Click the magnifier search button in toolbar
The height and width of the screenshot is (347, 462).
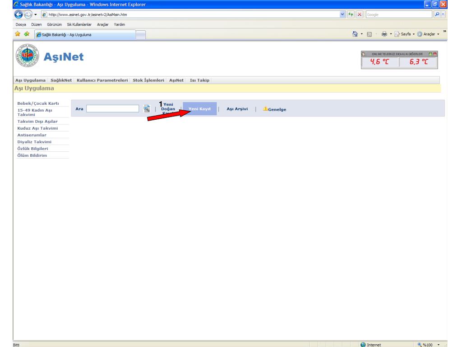pyautogui.click(x=437, y=14)
